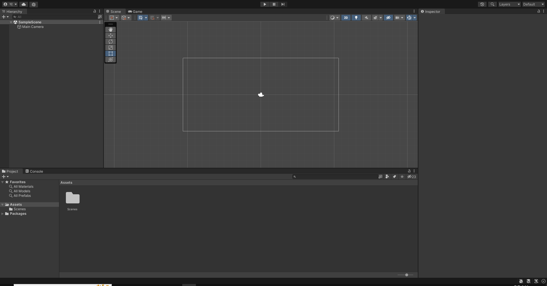Screen dimensions: 547x286
Task: Click the debug mode bug icon in status bar
Action: (521, 281)
